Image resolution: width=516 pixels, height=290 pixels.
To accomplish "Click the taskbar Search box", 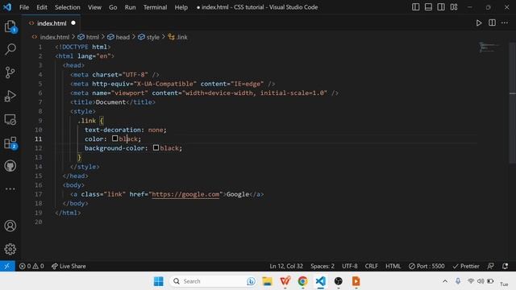I will point(213,281).
